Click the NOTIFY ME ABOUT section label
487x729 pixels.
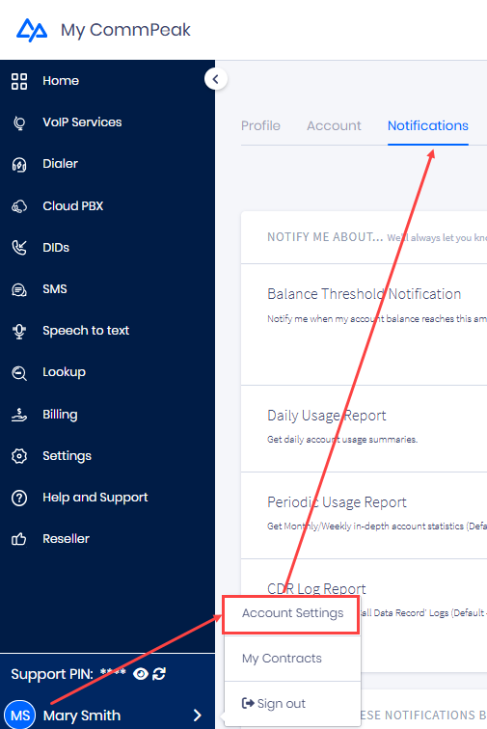325,237
